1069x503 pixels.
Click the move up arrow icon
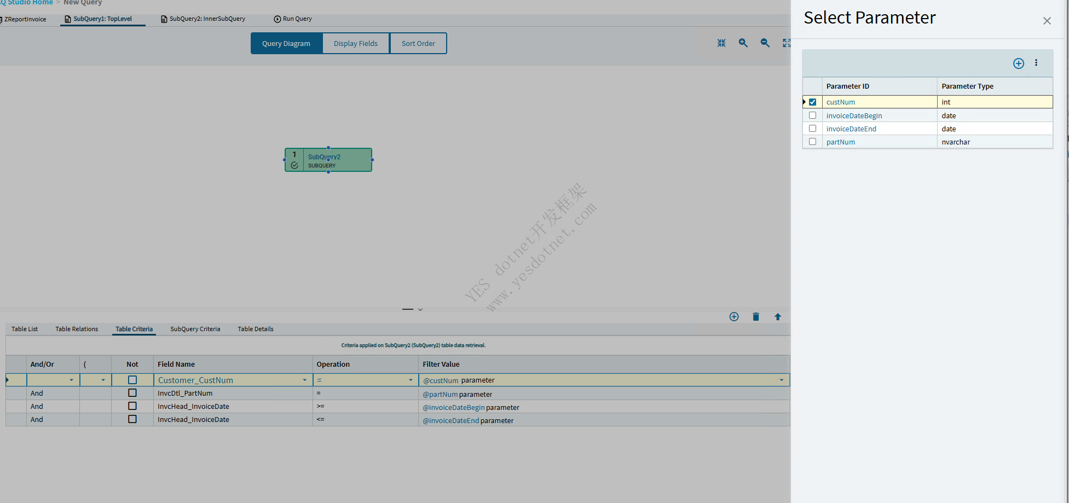(x=777, y=317)
